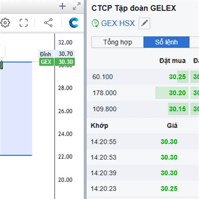Click bid price 30.15

point(177,109)
